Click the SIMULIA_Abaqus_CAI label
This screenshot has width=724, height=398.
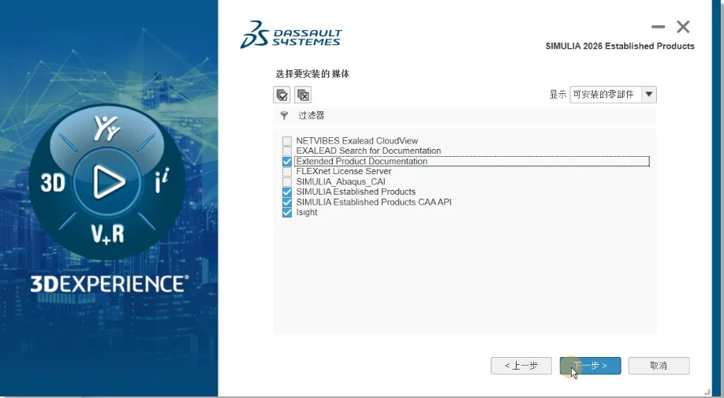point(341,182)
